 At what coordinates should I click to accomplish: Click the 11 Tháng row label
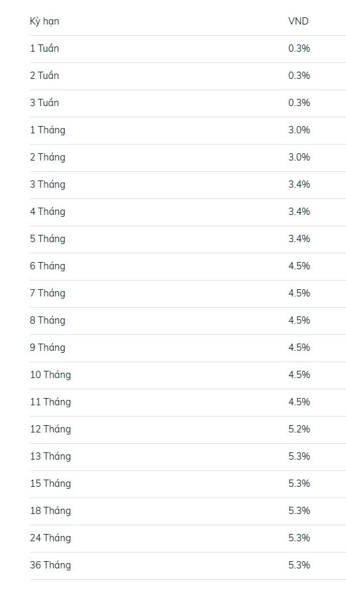(50, 402)
